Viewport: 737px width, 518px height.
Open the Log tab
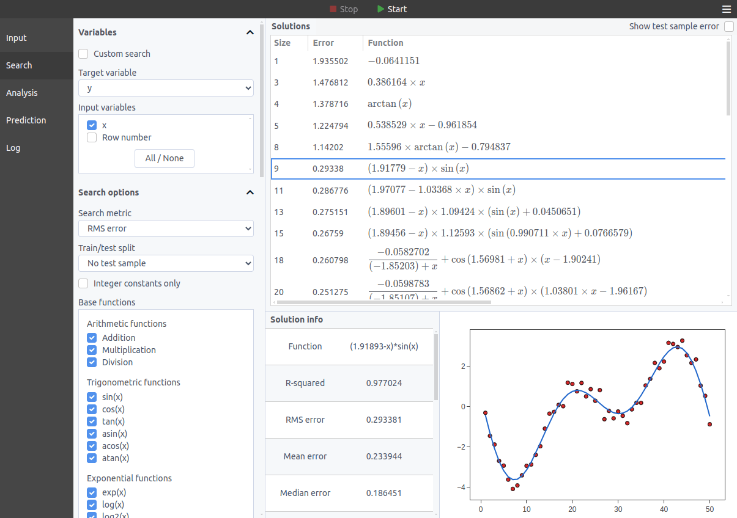(x=13, y=147)
